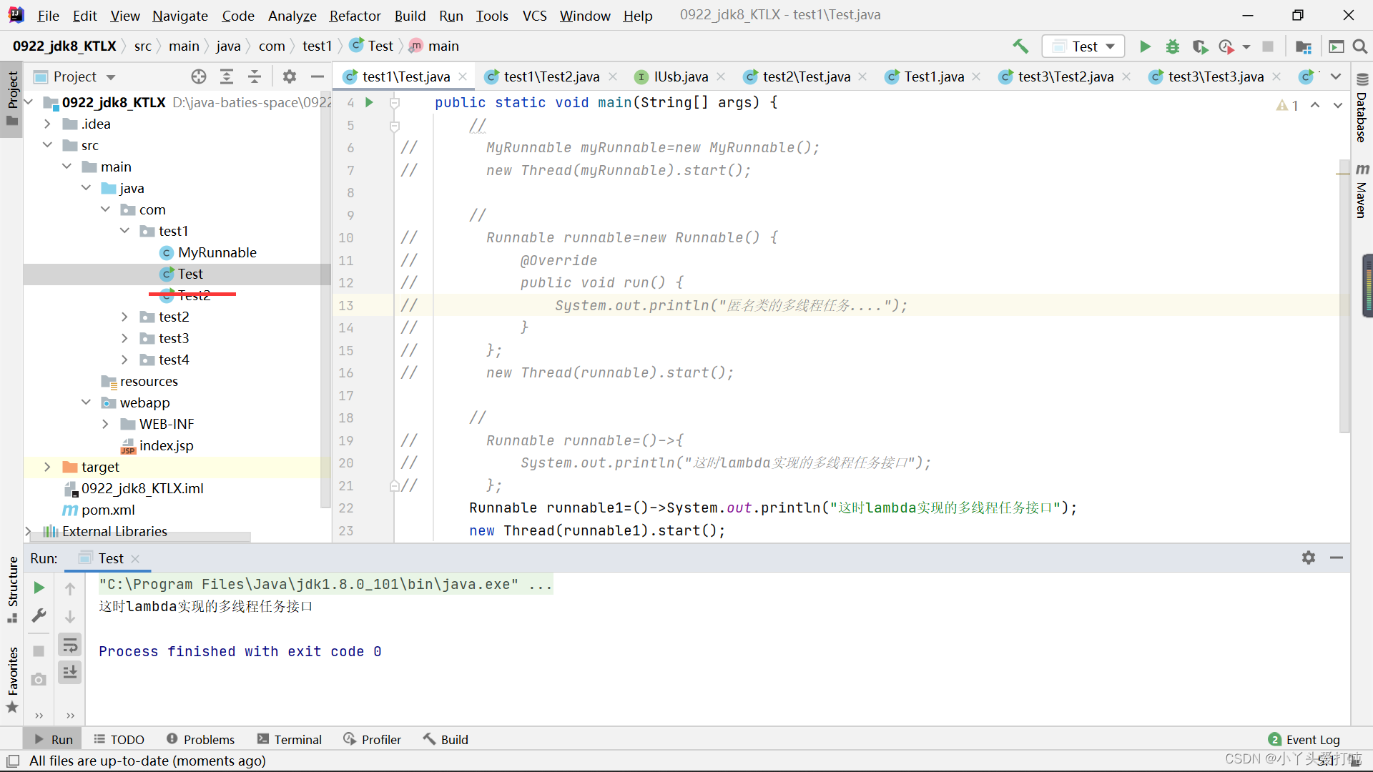Open the Build tool window button
This screenshot has height=772, width=1373.
pyautogui.click(x=446, y=739)
